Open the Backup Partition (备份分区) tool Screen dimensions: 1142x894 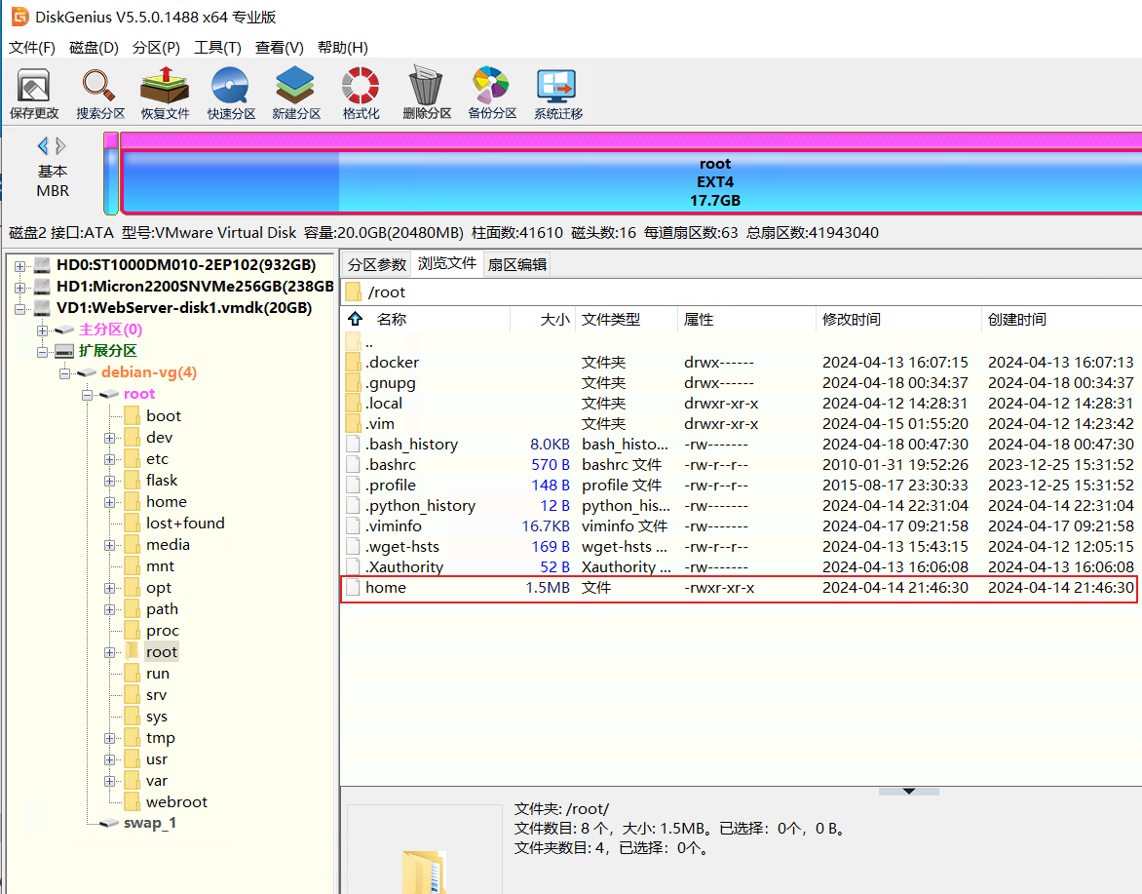click(492, 94)
